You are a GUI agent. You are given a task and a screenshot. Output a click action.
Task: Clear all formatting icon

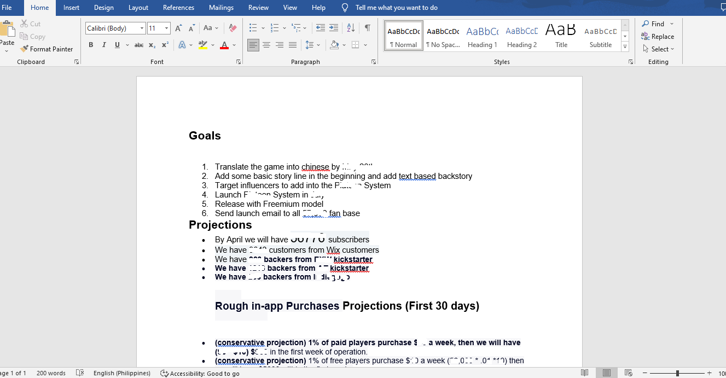pyautogui.click(x=233, y=28)
